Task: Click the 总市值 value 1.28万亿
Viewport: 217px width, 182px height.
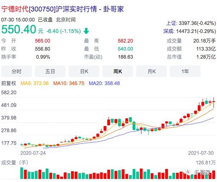Action: coord(206,57)
